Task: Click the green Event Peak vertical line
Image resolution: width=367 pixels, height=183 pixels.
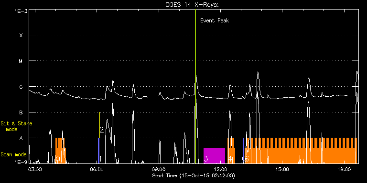Action: click(x=195, y=86)
